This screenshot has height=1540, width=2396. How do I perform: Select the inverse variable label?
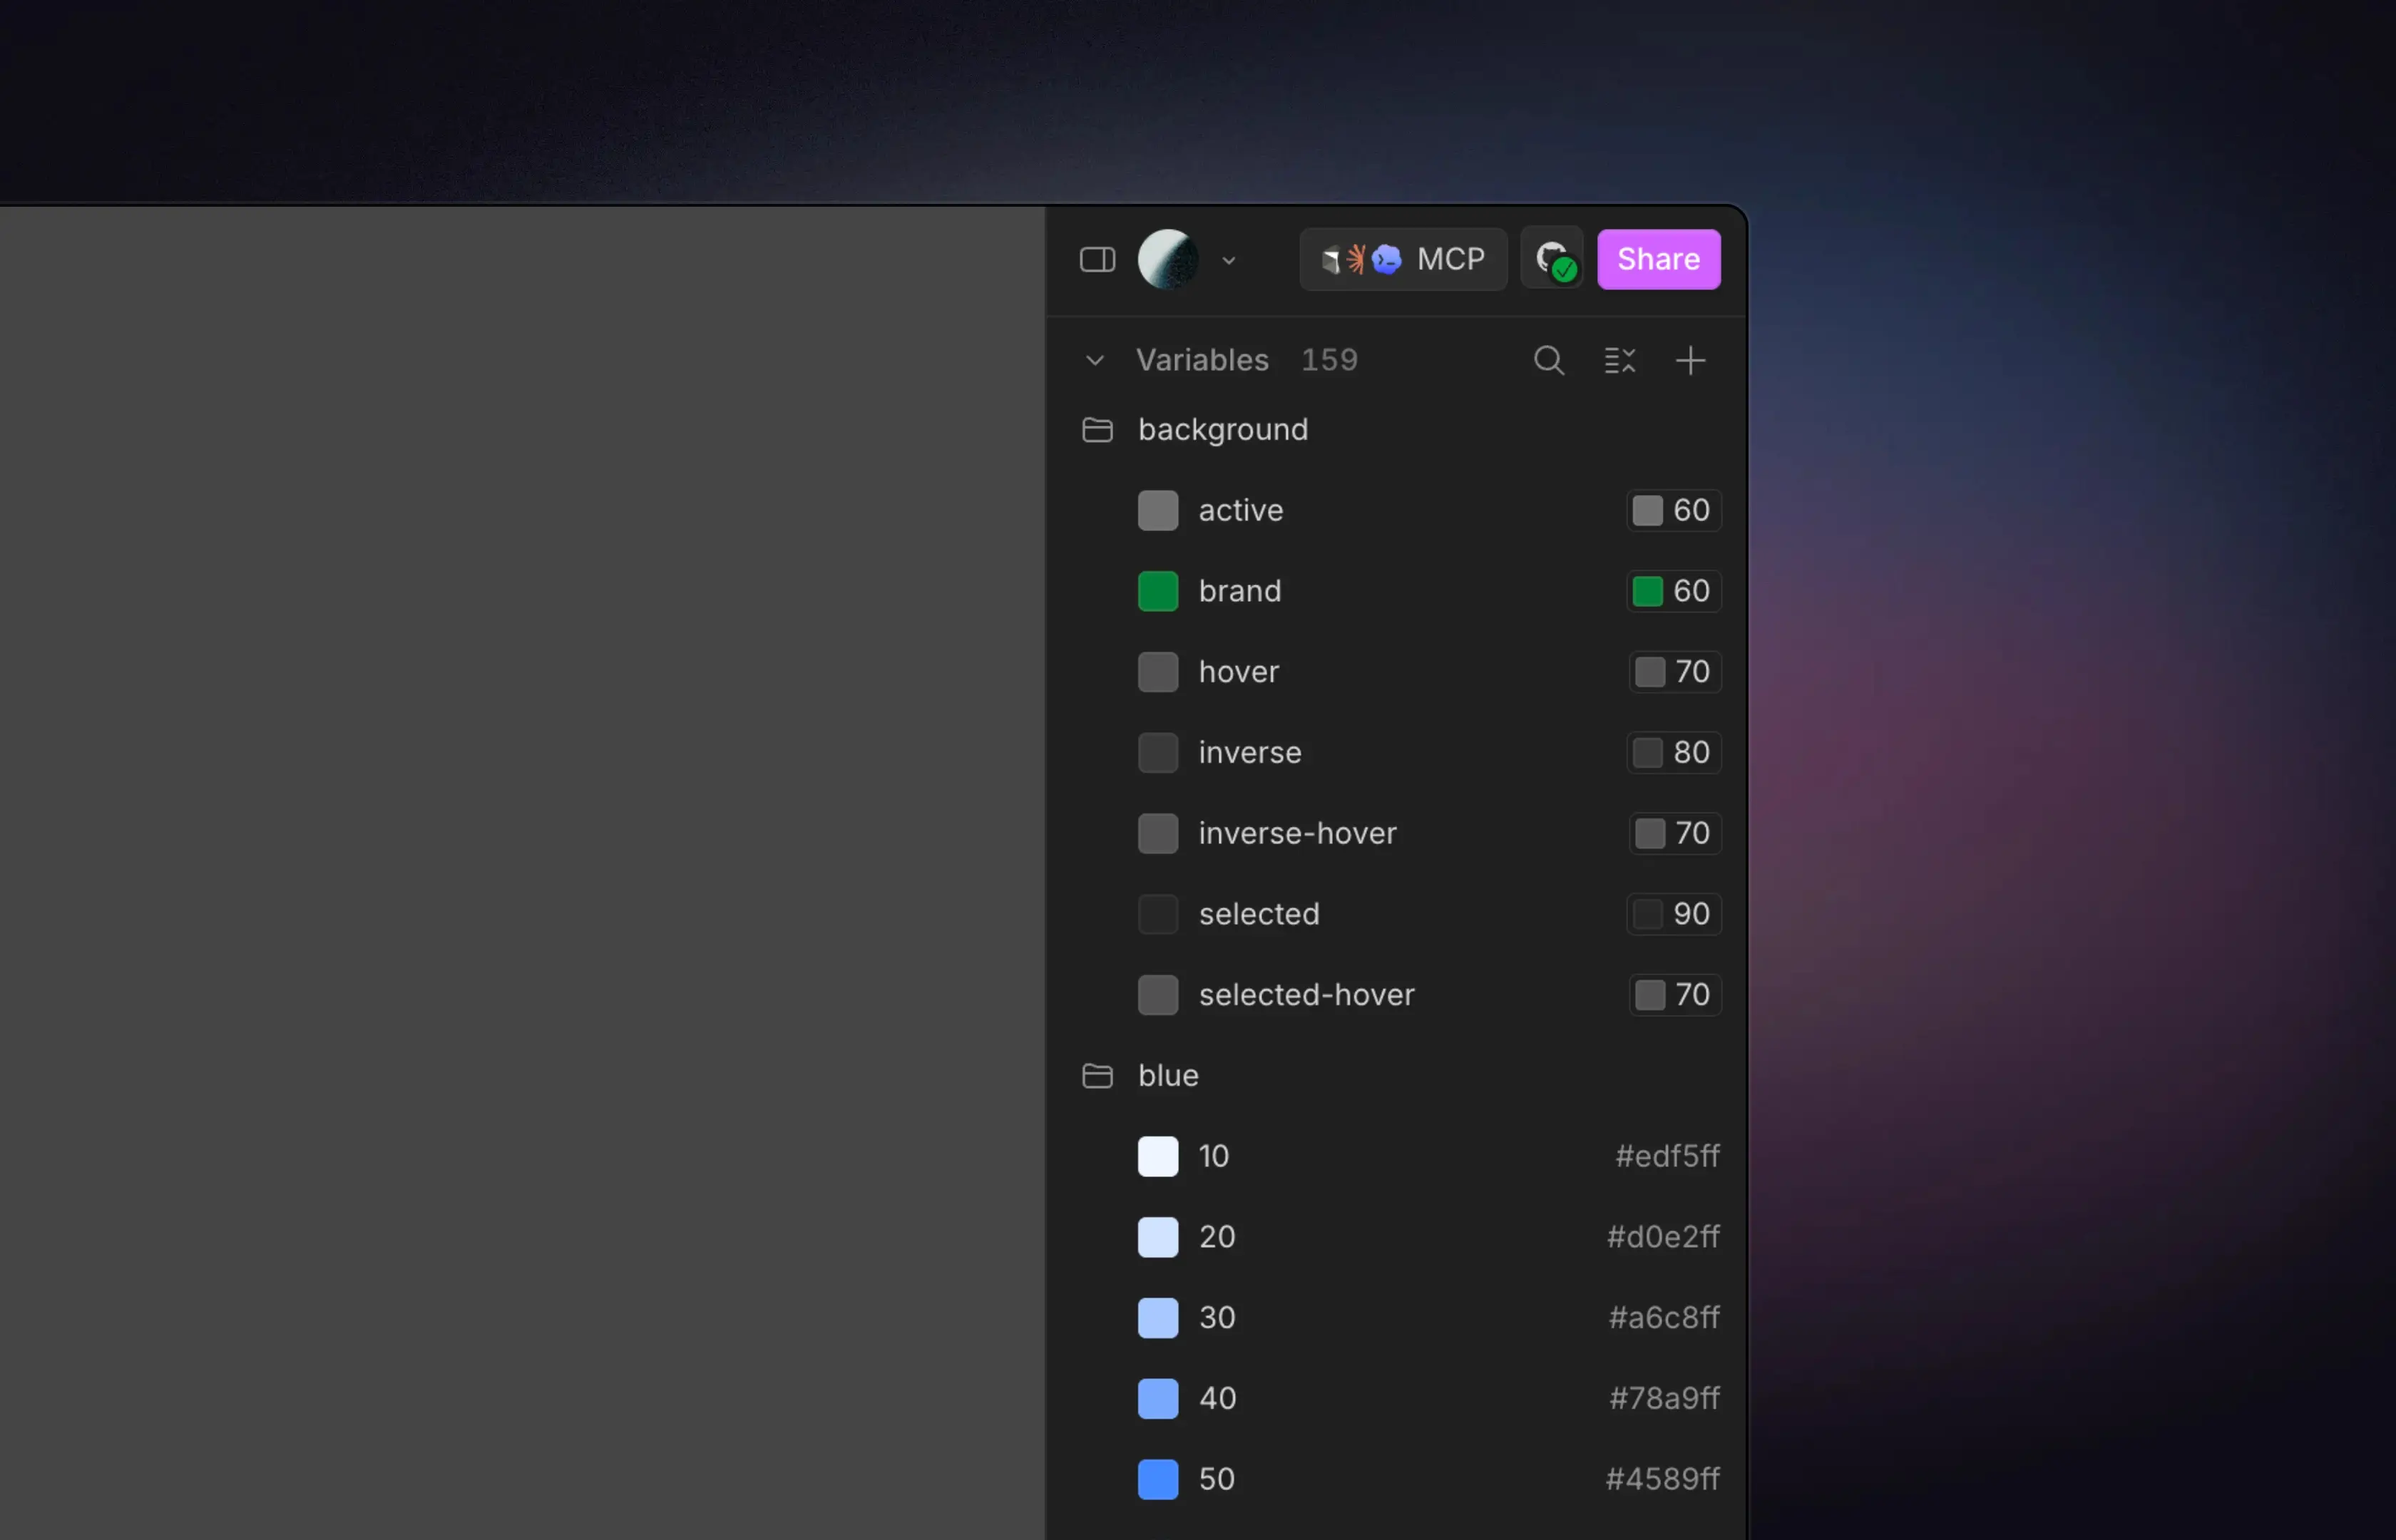(x=1249, y=753)
